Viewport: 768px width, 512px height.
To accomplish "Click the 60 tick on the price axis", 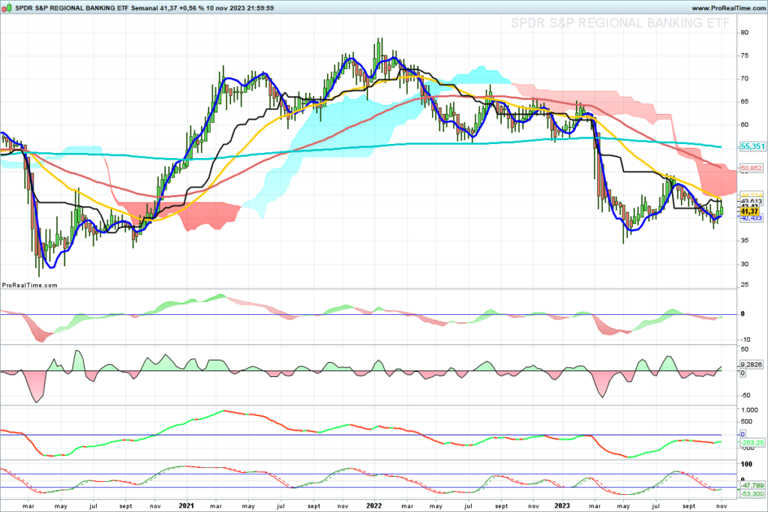I will (745, 125).
